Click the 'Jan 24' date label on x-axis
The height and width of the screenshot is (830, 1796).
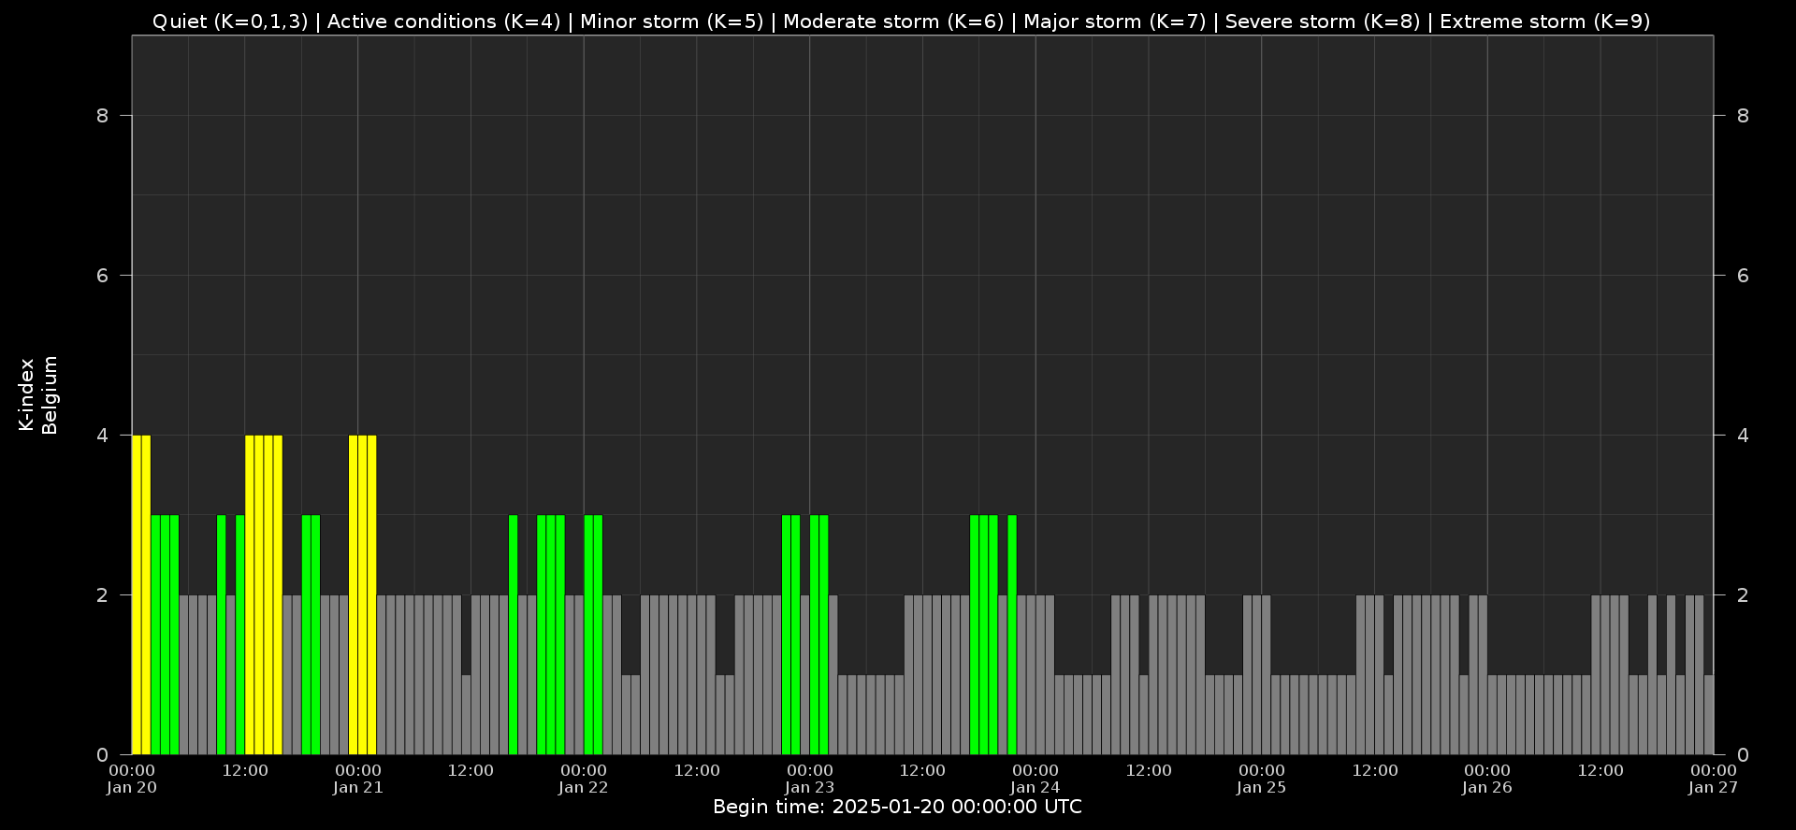coord(1036,788)
